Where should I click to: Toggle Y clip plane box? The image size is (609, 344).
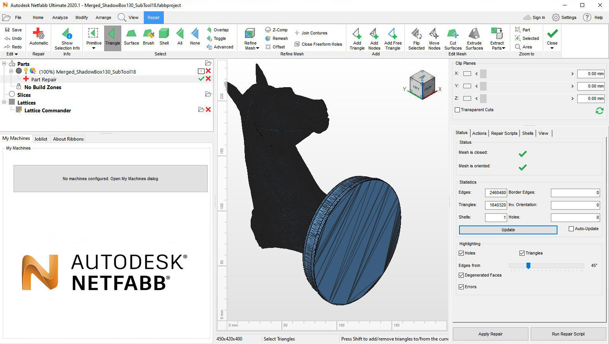[467, 86]
